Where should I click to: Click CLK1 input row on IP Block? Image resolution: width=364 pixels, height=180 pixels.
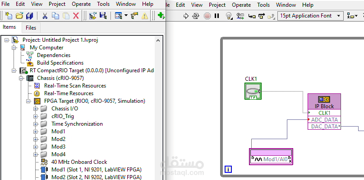324,113
